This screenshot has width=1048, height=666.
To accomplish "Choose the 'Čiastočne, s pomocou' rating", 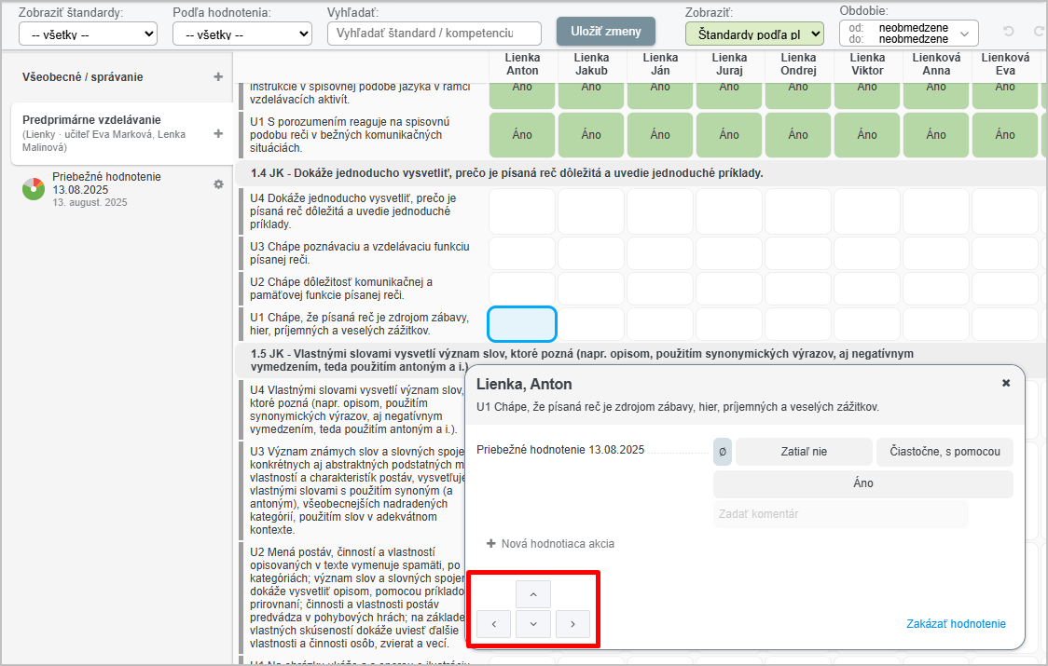I will (x=944, y=452).
